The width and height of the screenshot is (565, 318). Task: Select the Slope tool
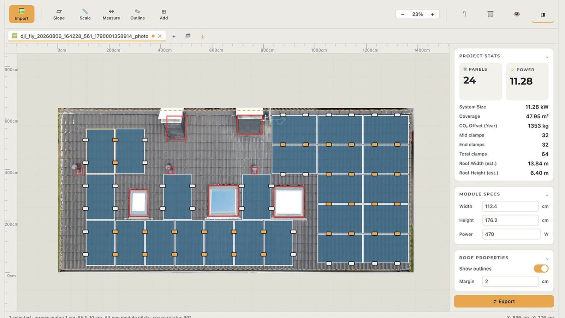tap(59, 14)
